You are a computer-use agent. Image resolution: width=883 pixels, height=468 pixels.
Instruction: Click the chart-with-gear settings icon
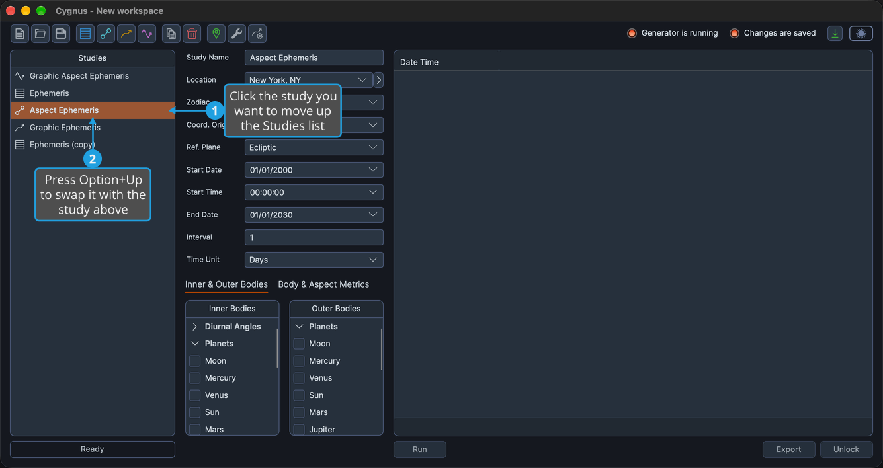click(x=257, y=34)
